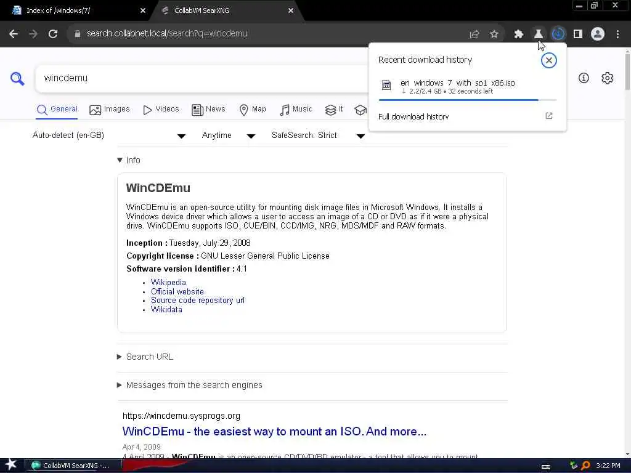Click the address bar URL

167,34
